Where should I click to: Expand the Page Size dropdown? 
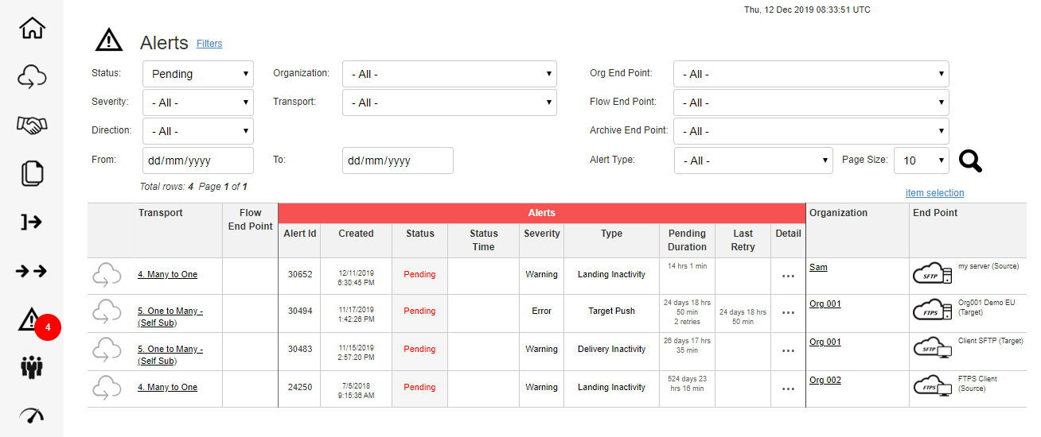click(921, 160)
